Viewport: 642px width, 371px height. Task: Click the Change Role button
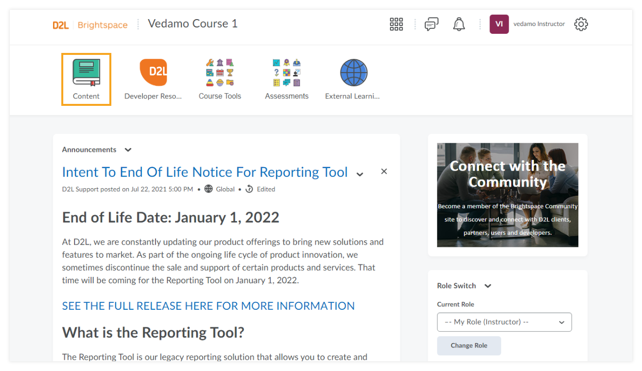(x=469, y=346)
